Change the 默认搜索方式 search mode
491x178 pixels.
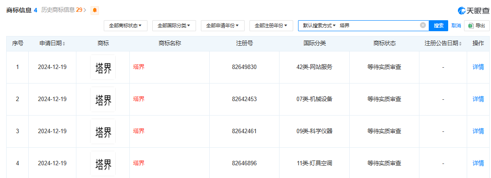319,26
